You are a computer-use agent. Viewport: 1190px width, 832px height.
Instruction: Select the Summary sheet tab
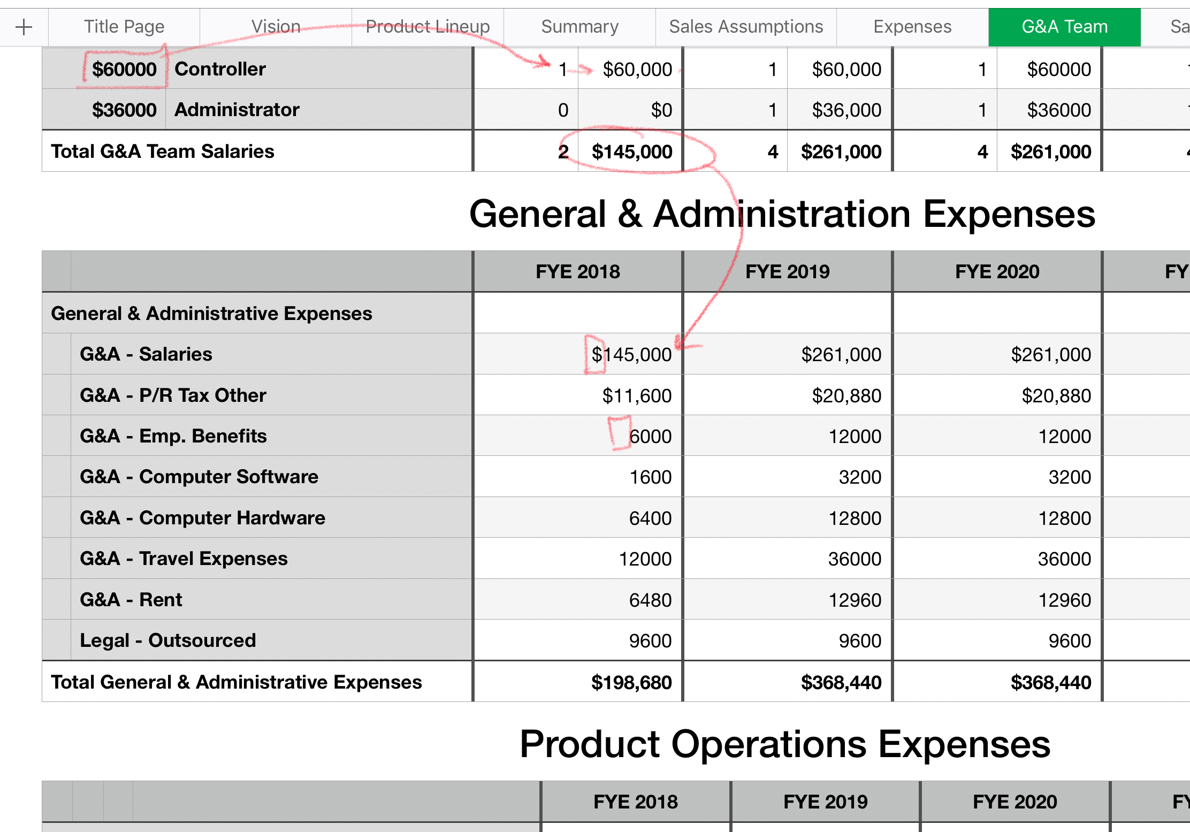pyautogui.click(x=579, y=27)
